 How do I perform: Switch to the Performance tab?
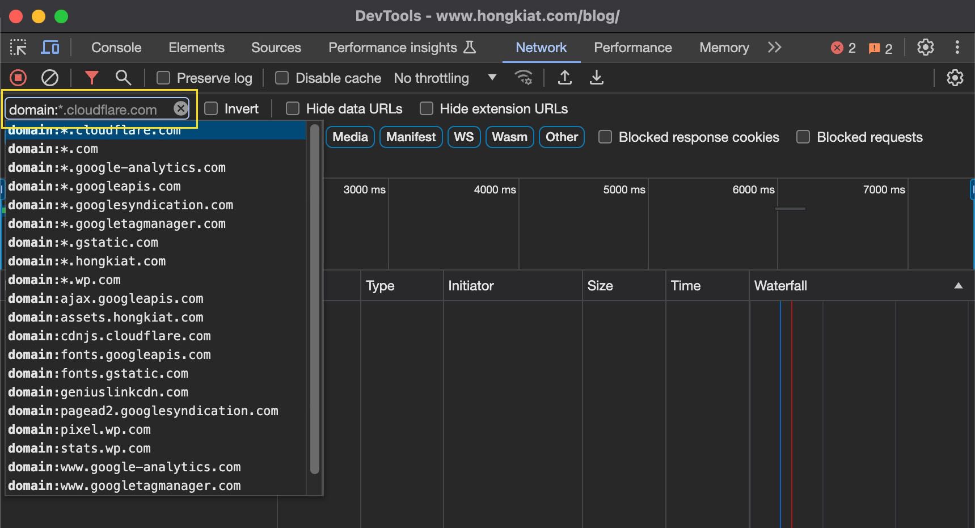point(633,48)
